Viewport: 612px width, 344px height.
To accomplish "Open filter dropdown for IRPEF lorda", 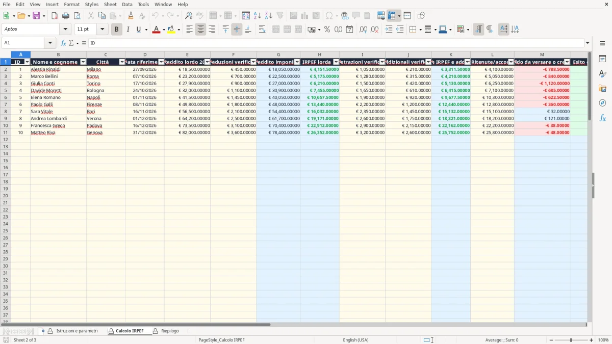I will [336, 62].
